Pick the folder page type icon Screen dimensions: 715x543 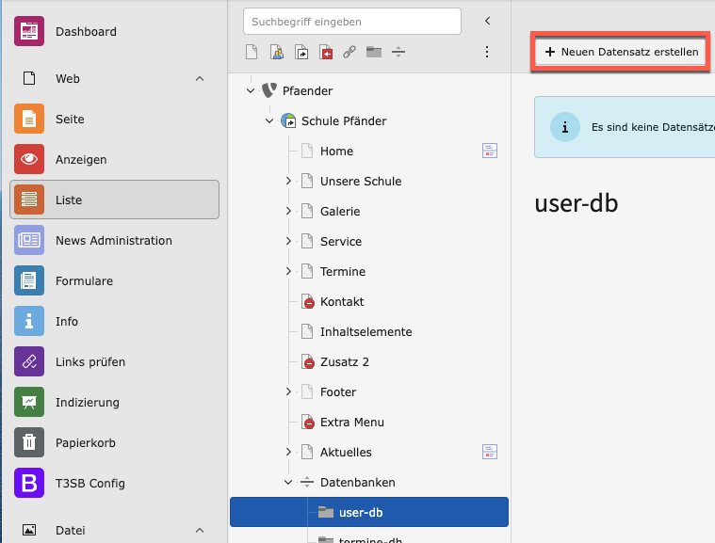click(374, 52)
